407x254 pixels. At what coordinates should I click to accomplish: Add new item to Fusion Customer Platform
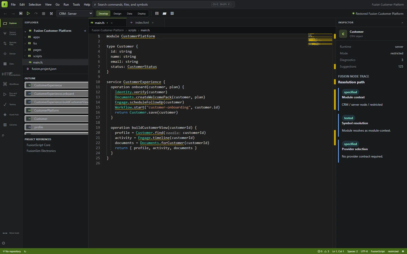pos(85,31)
